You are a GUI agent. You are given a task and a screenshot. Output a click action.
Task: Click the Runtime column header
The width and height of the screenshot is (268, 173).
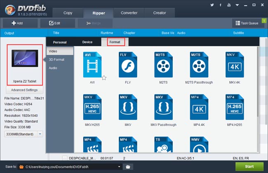pyautogui.click(x=107, y=33)
